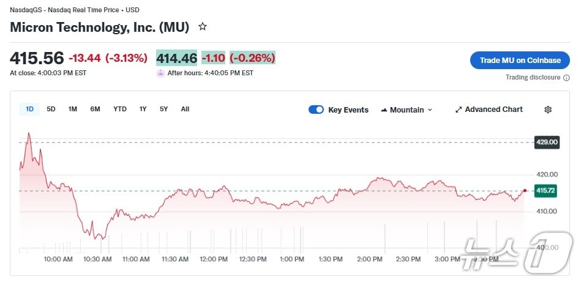The height and width of the screenshot is (282, 581).
Task: View the 1Y chart range
Action: pyautogui.click(x=143, y=109)
